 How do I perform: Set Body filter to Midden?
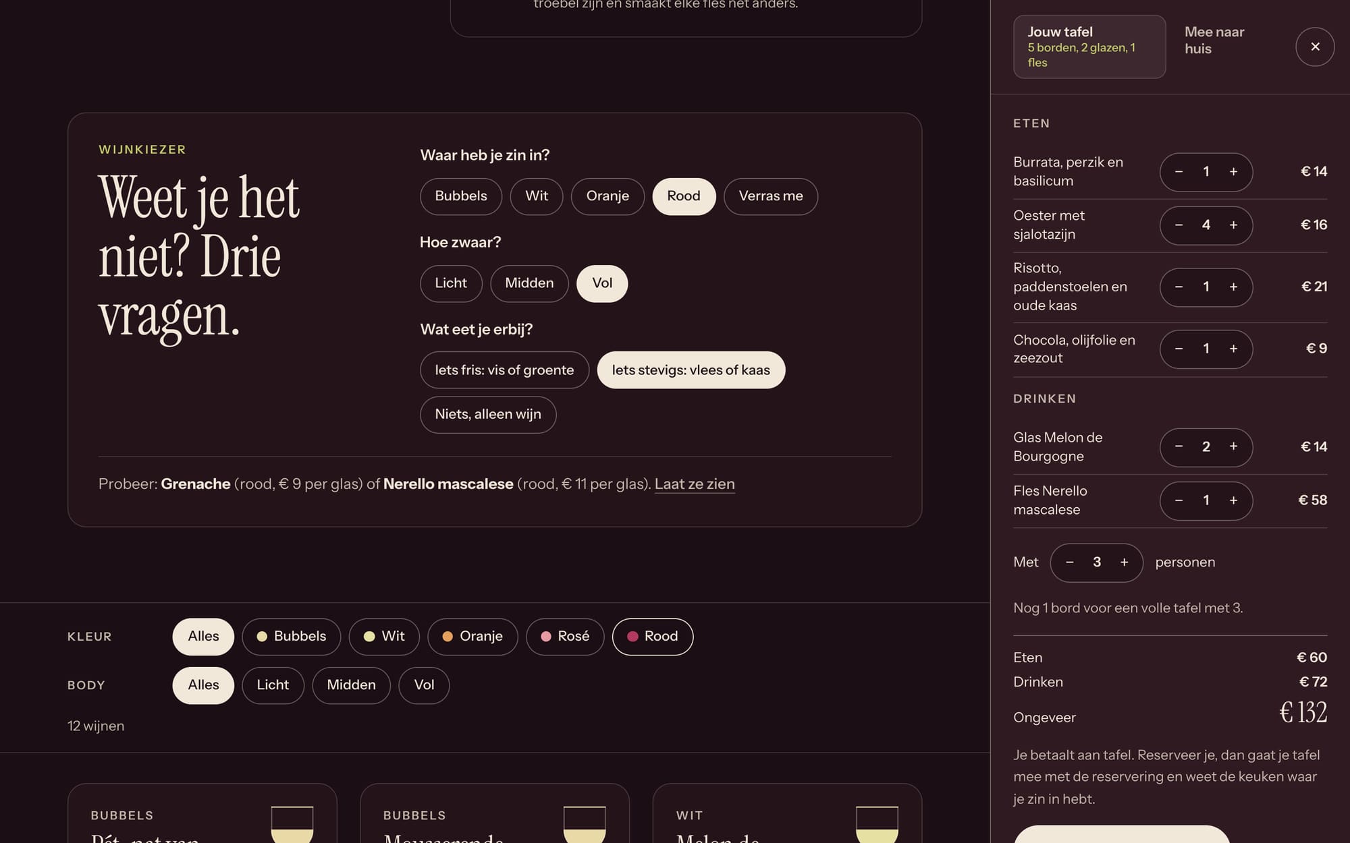tap(351, 685)
